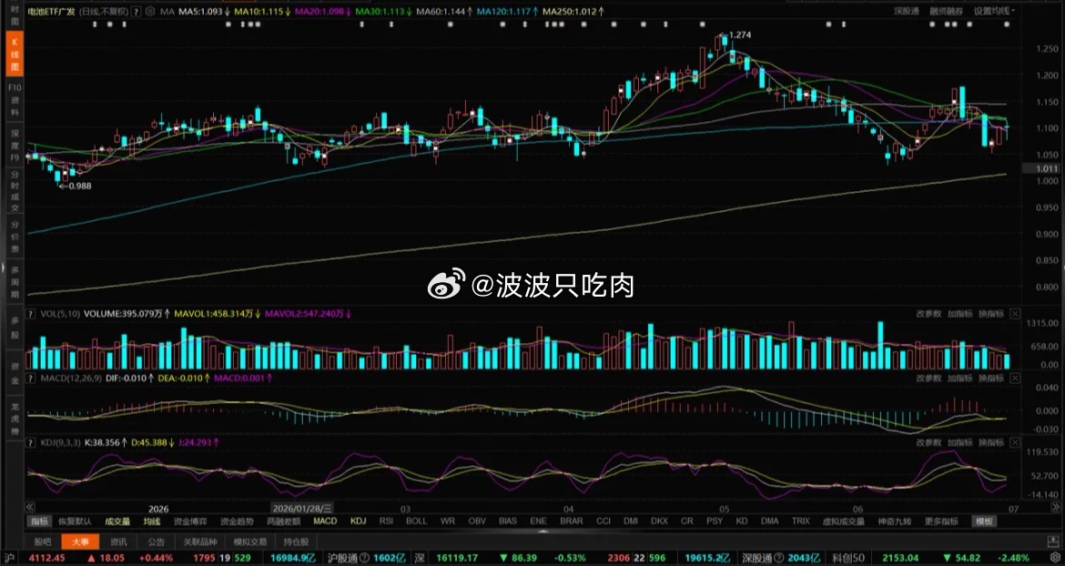This screenshot has width=1065, height=566.
Task: Click 改参数 in VOL panel
Action: [x=928, y=314]
